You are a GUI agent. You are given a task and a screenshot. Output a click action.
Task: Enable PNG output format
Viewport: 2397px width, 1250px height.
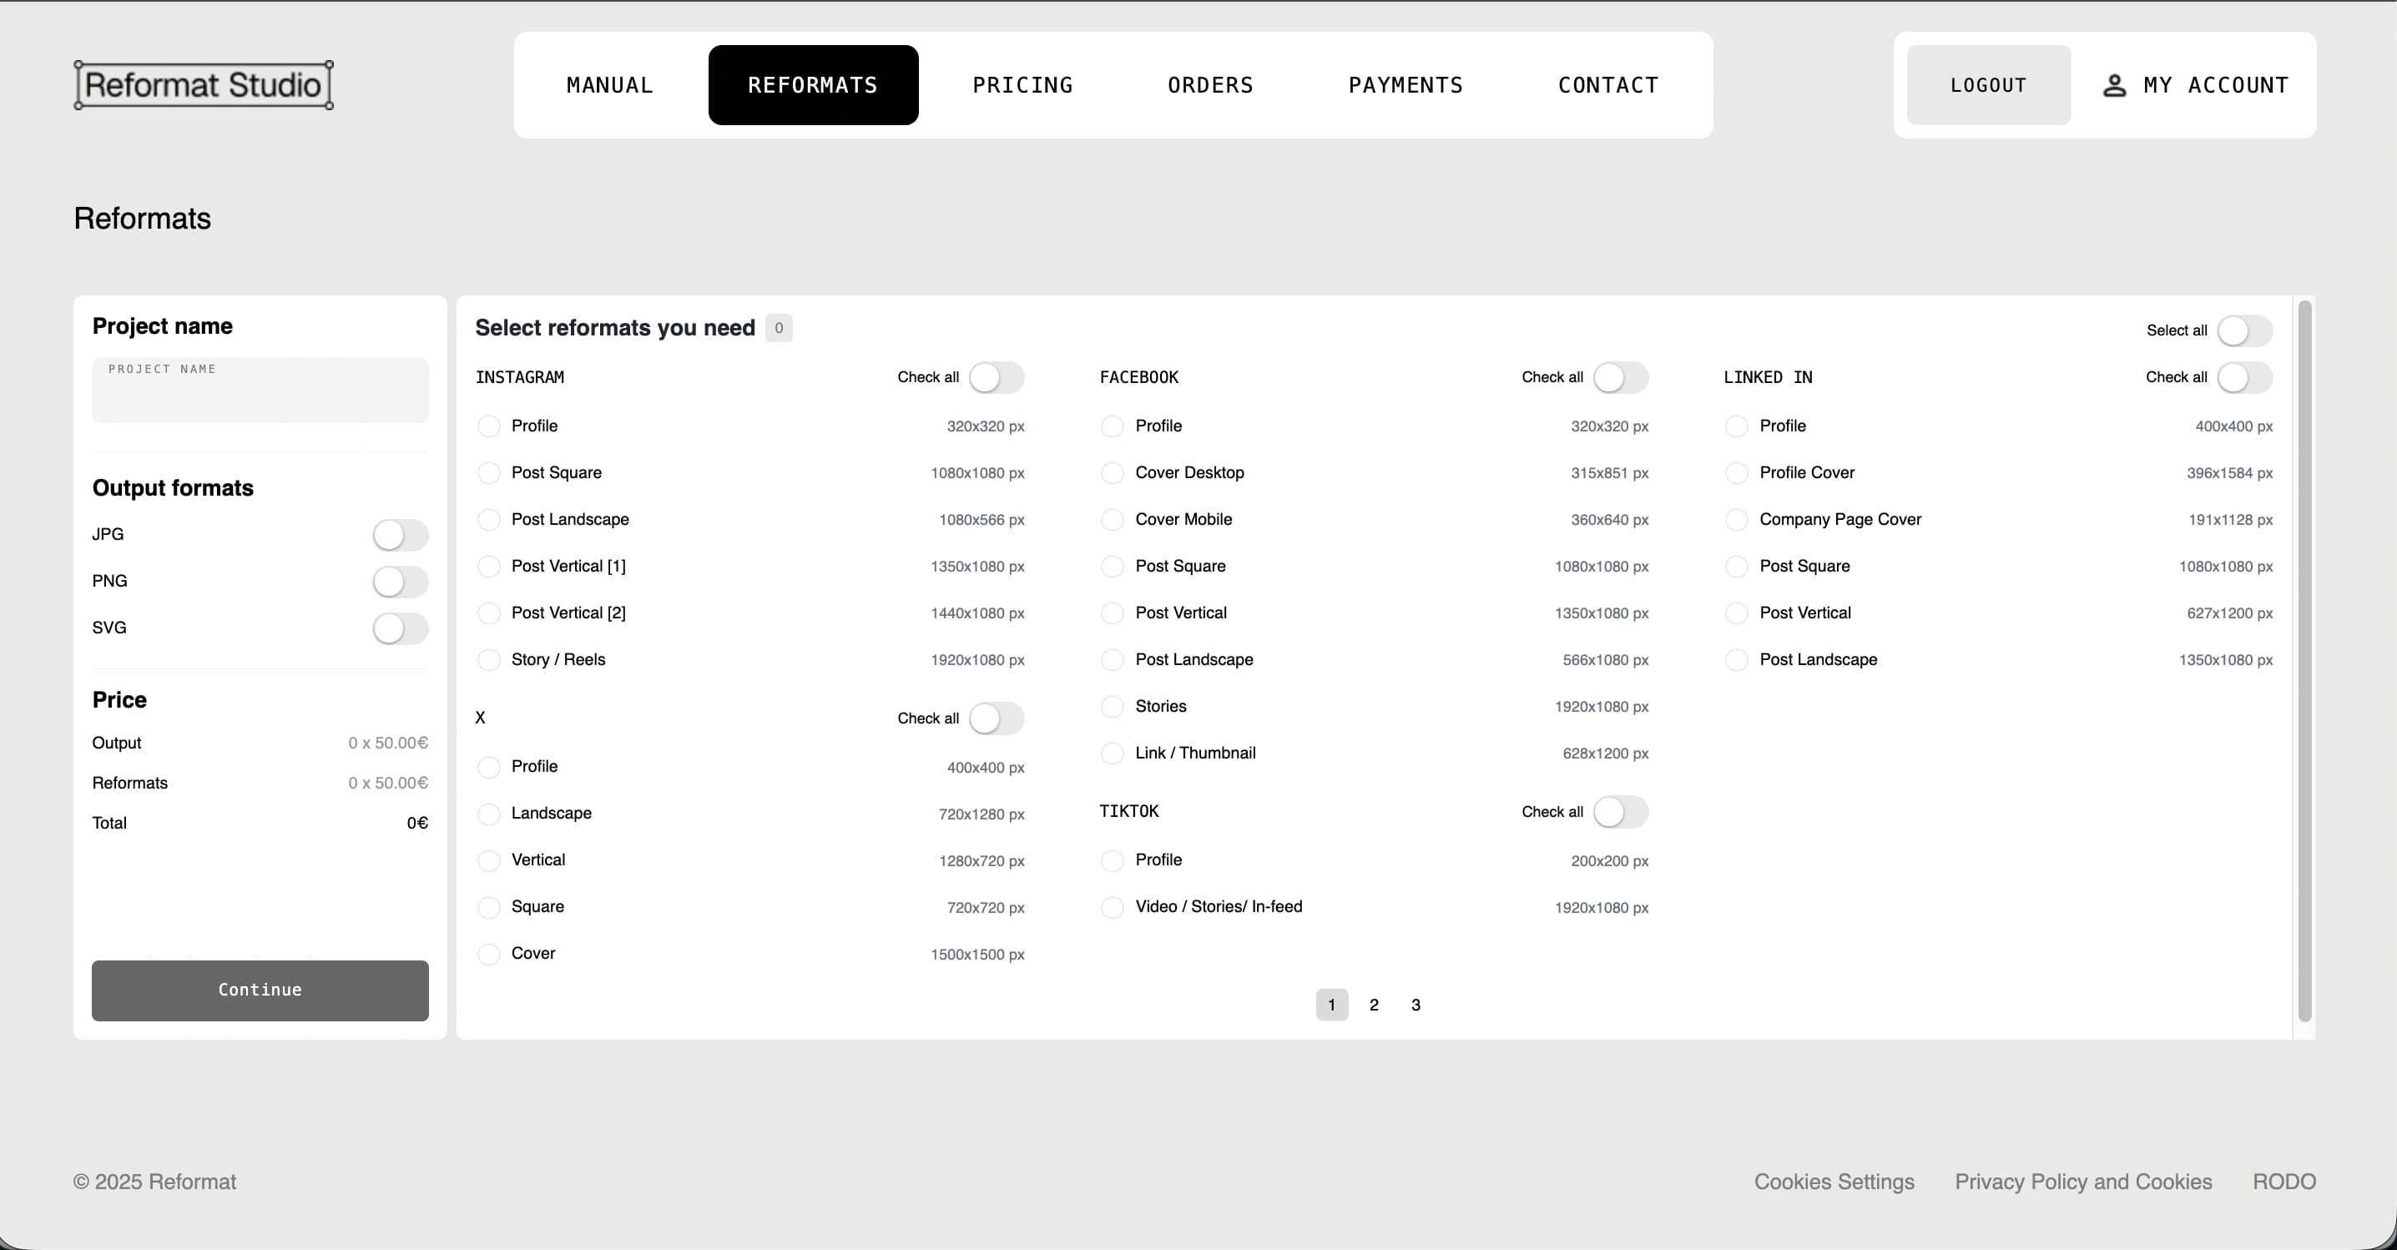click(400, 582)
